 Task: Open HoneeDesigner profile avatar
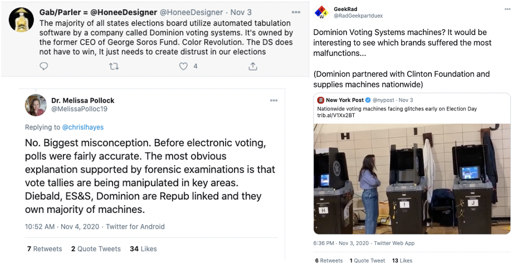coord(21,20)
